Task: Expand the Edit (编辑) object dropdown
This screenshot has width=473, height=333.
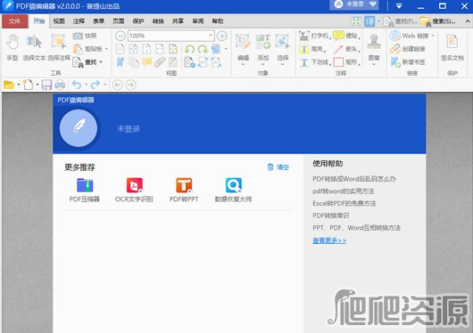Action: point(243,65)
